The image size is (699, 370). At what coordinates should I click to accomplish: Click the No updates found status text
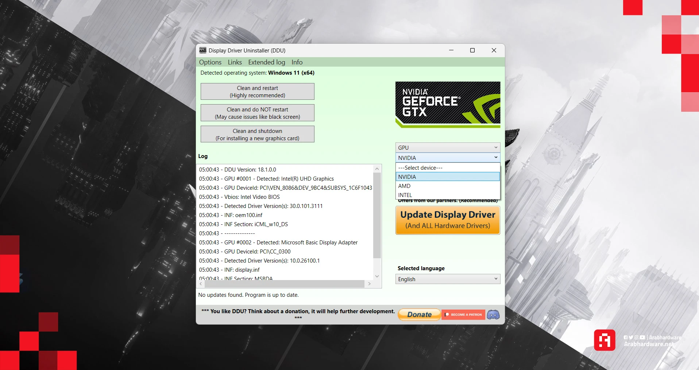[248, 295]
